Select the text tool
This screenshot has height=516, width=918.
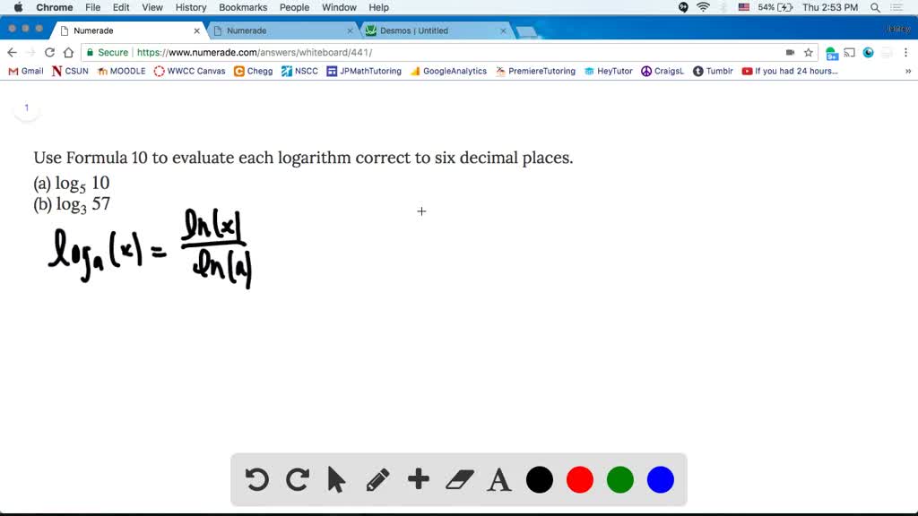point(498,479)
